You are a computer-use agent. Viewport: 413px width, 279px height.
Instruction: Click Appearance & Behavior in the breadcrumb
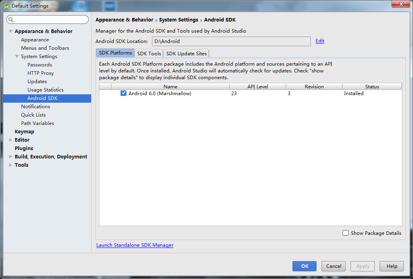coord(124,20)
